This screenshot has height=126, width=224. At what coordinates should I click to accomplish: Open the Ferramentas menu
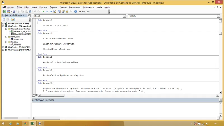pyautogui.click(x=74, y=8)
